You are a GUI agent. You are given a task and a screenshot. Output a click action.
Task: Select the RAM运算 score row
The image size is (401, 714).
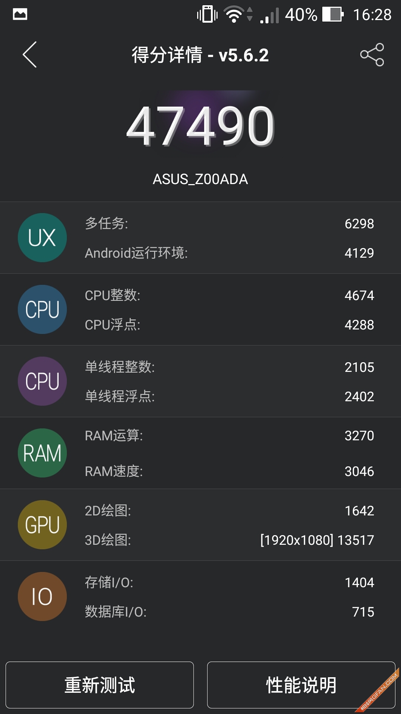229,435
